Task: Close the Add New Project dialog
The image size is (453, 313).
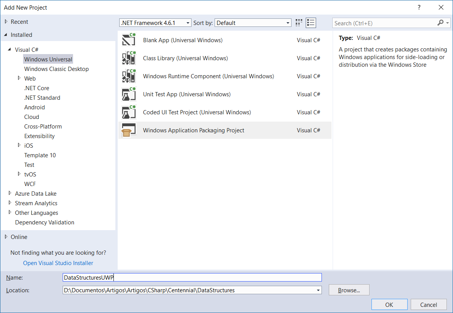Action: tap(441, 8)
